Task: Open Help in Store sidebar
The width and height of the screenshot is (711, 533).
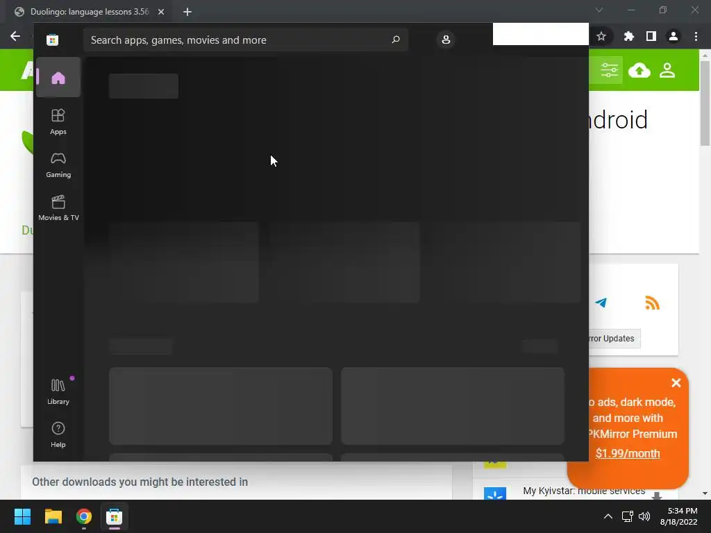Action: pyautogui.click(x=58, y=434)
